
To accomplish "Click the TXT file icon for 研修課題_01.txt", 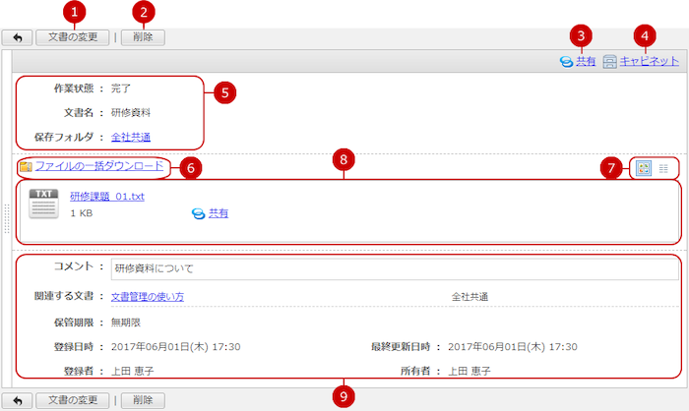I will point(43,202).
